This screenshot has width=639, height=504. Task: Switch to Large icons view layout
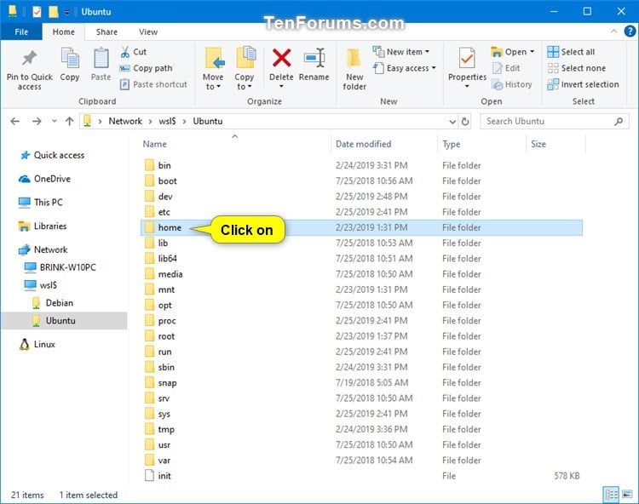point(627,495)
